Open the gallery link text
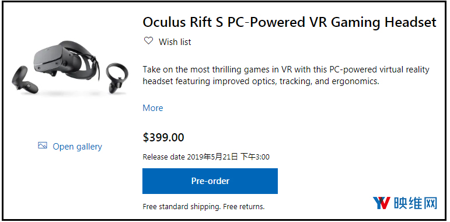Screen dimensions: 450x222 point(77,147)
